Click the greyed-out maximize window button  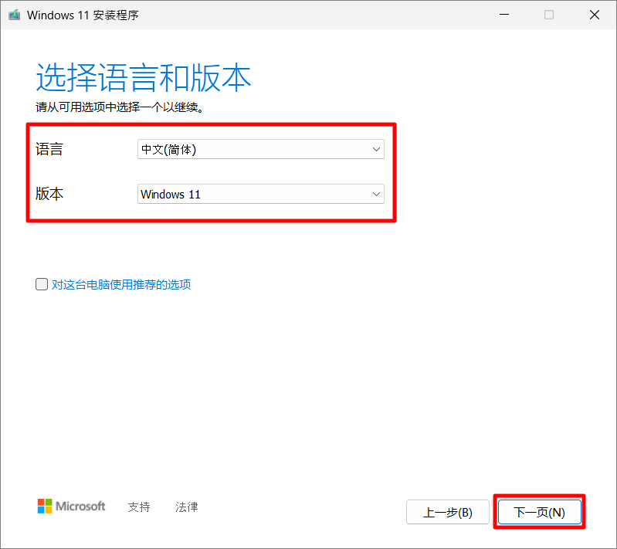[x=549, y=15]
